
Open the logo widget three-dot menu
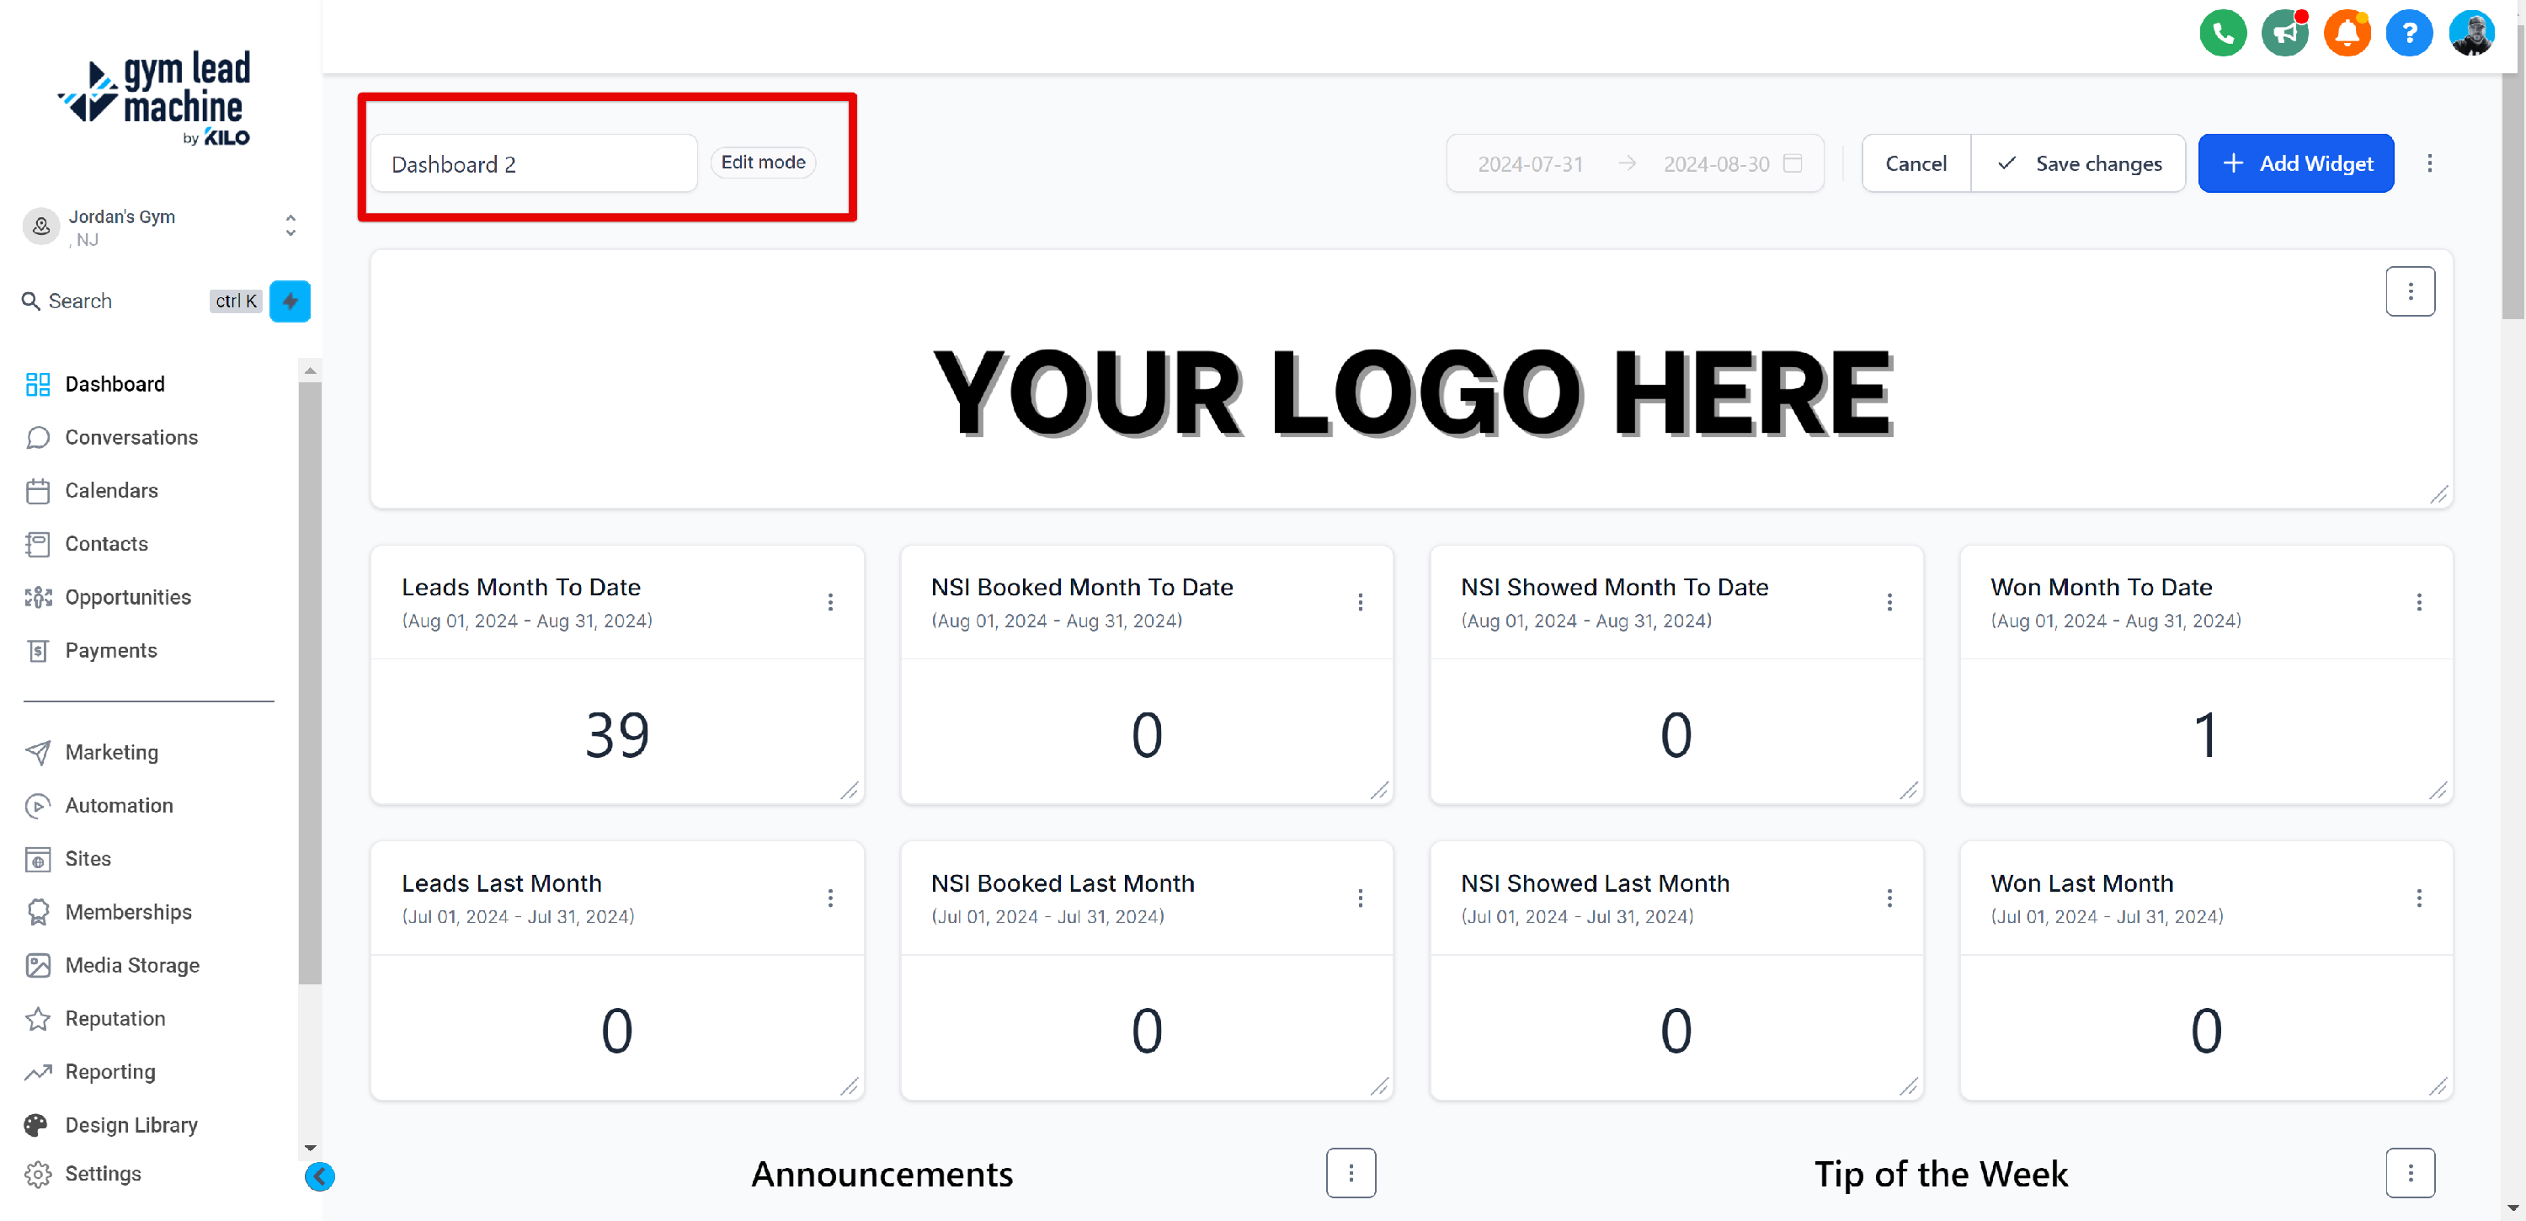[x=2409, y=292]
